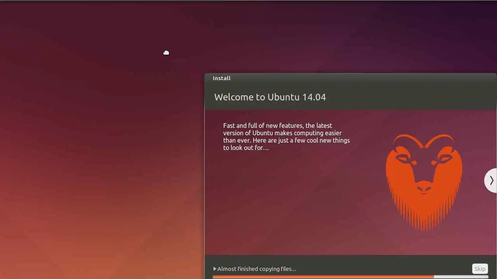Click the 'Welcome to Ubuntu 14.04' heading

[x=270, y=97]
